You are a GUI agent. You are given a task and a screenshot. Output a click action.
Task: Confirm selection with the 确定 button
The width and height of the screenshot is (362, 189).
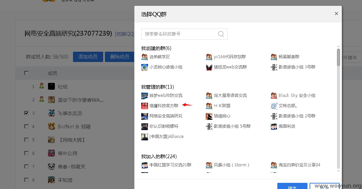292,186
